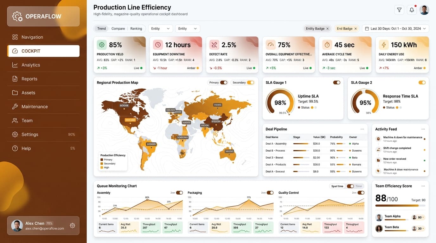This screenshot has width=436, height=243.
Task: Switch off the SLA Gauge 1 toggle
Action: [x=337, y=83]
